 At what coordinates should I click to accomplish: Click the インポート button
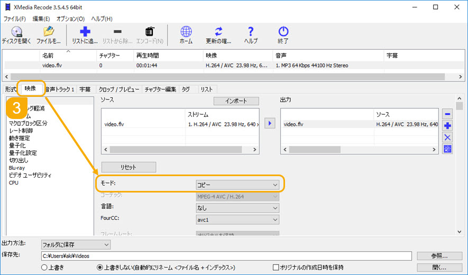coord(236,101)
